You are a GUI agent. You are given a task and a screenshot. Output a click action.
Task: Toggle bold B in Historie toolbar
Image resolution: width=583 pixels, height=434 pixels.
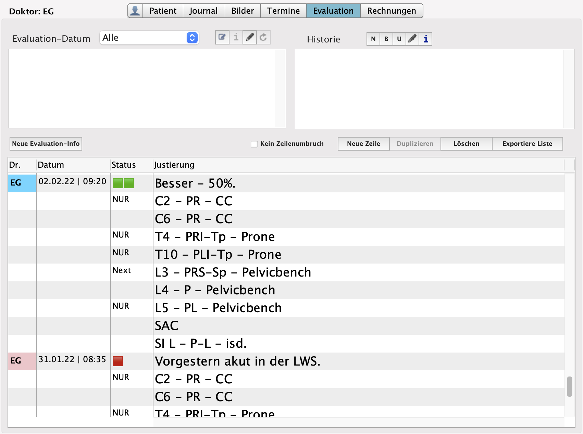click(386, 39)
